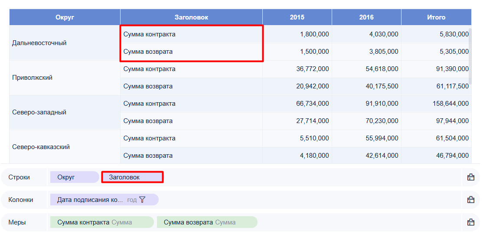Sort by the Округ column header
This screenshot has height=234, width=483.
[x=65, y=17]
